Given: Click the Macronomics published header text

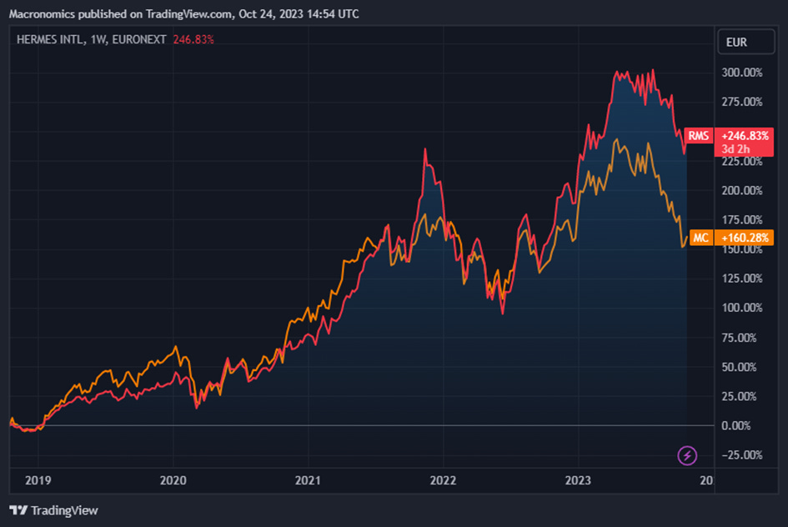Looking at the screenshot, I should pos(184,13).
